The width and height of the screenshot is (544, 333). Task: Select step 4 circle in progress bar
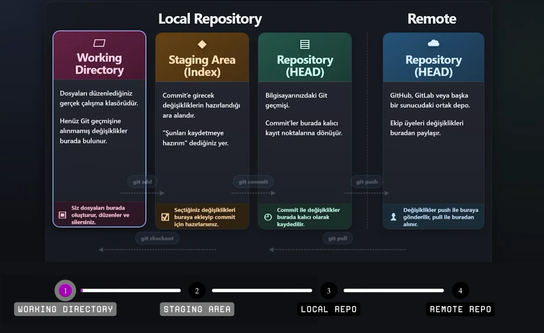coord(460,291)
